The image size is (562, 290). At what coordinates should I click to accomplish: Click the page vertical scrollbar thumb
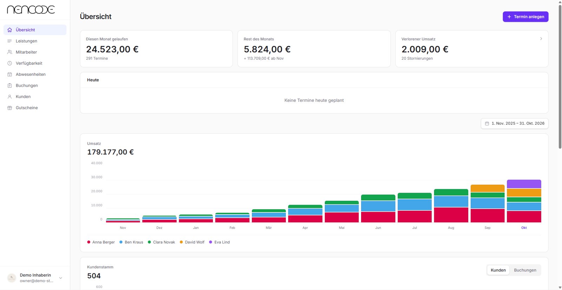click(560, 76)
